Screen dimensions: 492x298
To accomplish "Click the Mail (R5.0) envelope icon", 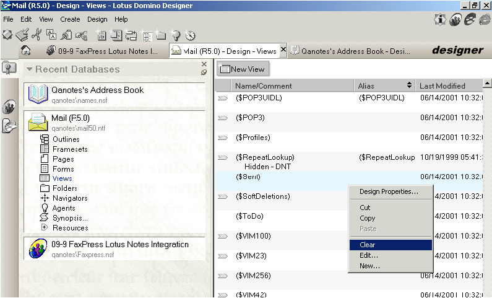I will coord(37,121).
